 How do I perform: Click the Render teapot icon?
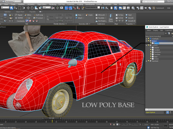click(x=146, y=8)
